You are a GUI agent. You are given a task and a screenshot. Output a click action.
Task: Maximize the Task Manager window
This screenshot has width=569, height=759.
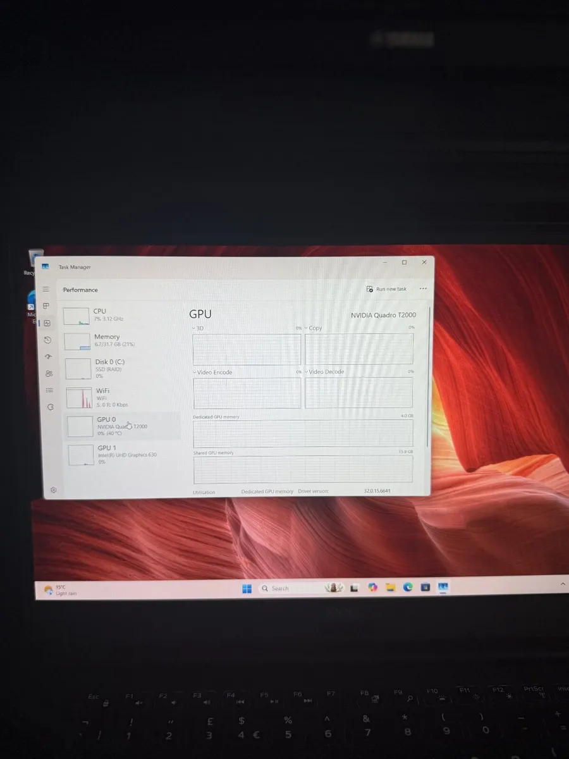(404, 262)
